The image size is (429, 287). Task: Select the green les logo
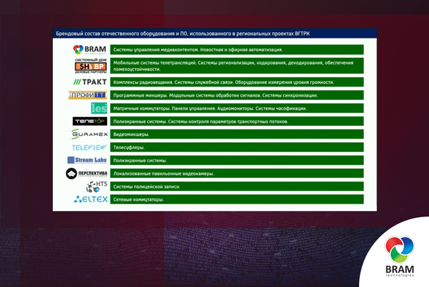pos(99,108)
